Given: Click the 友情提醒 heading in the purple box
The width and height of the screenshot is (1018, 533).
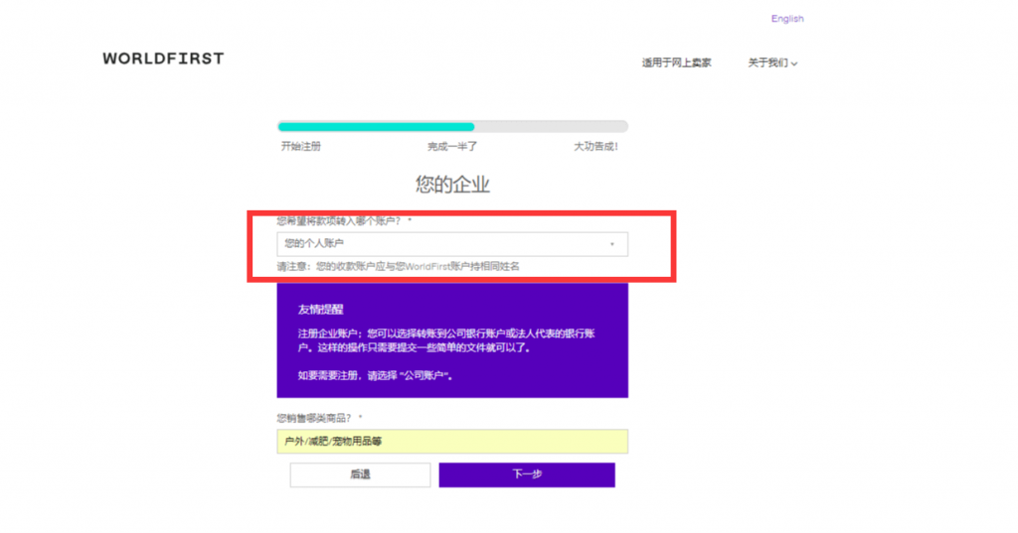Looking at the screenshot, I should point(320,310).
